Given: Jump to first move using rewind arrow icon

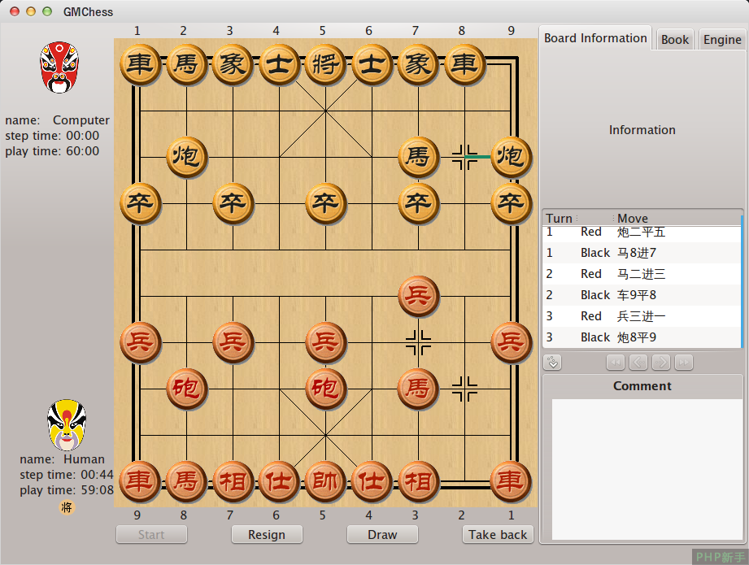Looking at the screenshot, I should point(616,362).
